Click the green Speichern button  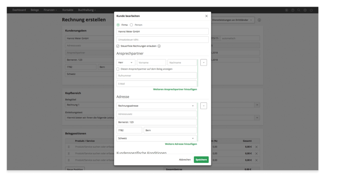pos(201,160)
